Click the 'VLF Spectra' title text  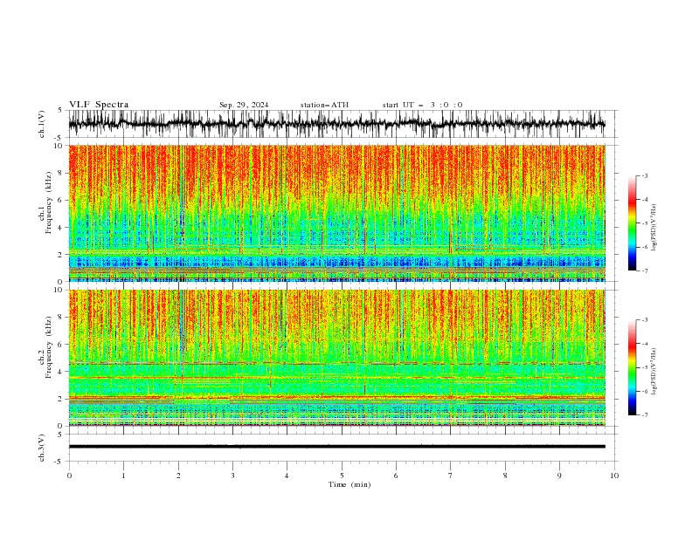pyautogui.click(x=99, y=105)
